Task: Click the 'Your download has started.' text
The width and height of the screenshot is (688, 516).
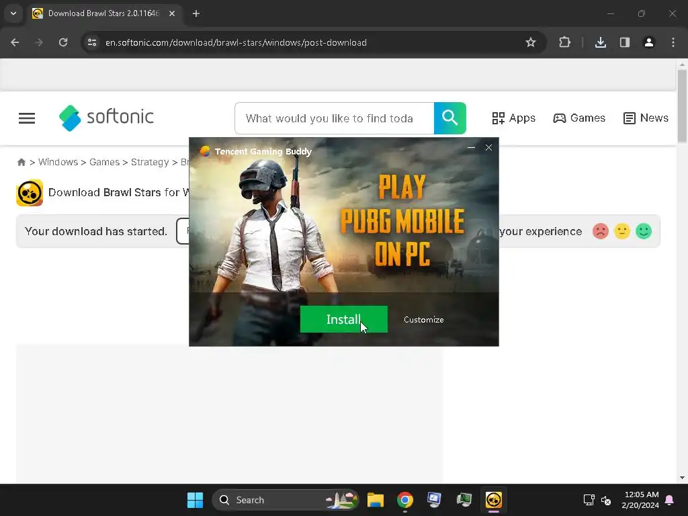Action: pyautogui.click(x=96, y=231)
